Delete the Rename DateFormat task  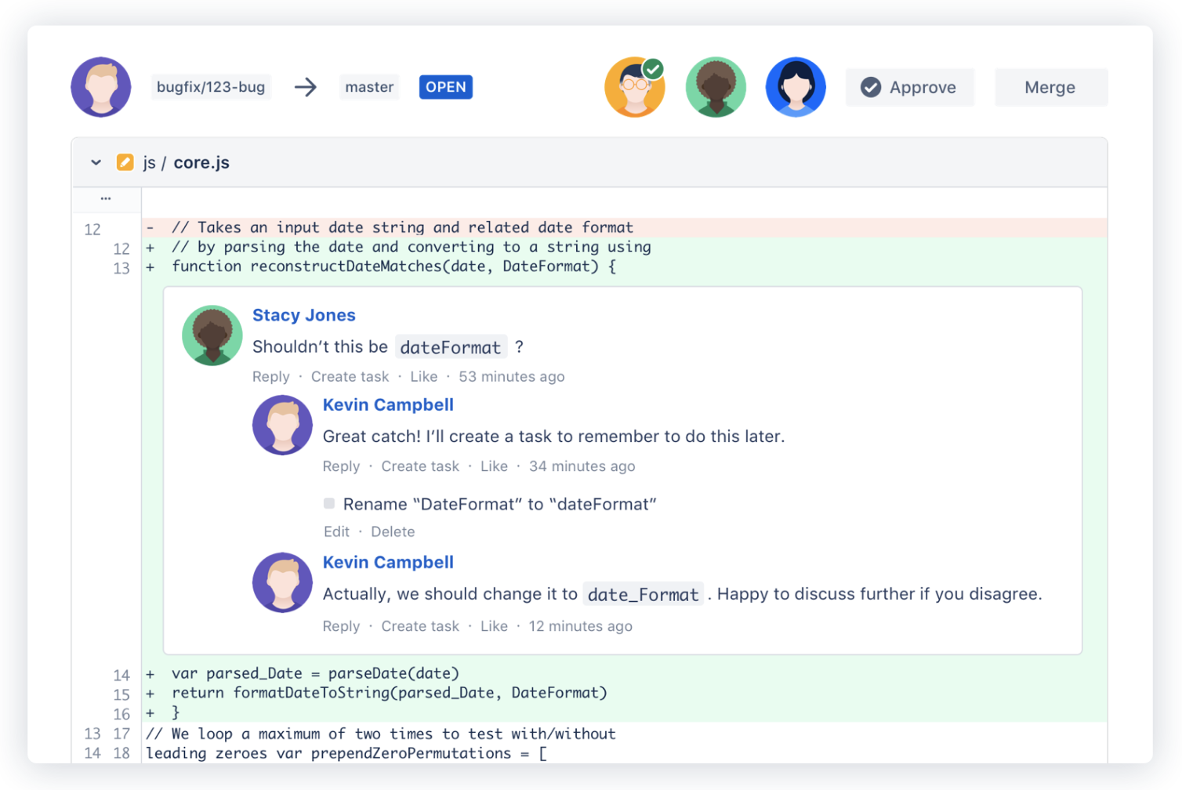pyautogui.click(x=393, y=532)
